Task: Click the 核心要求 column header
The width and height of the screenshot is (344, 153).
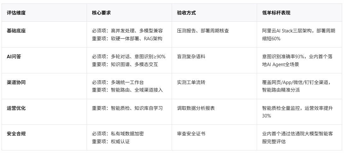Action: [101, 13]
